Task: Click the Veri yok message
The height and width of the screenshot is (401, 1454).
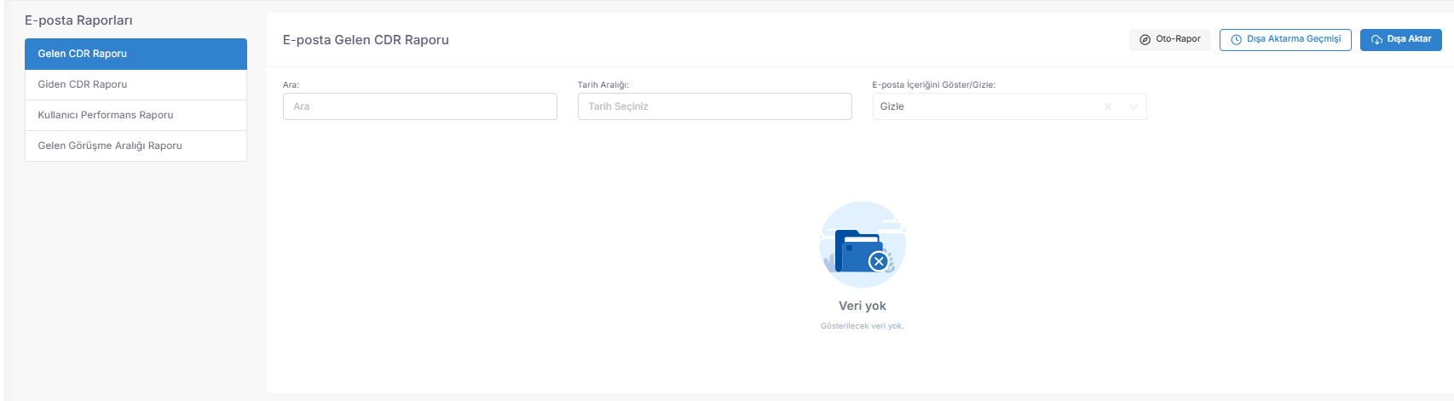Action: tap(863, 306)
